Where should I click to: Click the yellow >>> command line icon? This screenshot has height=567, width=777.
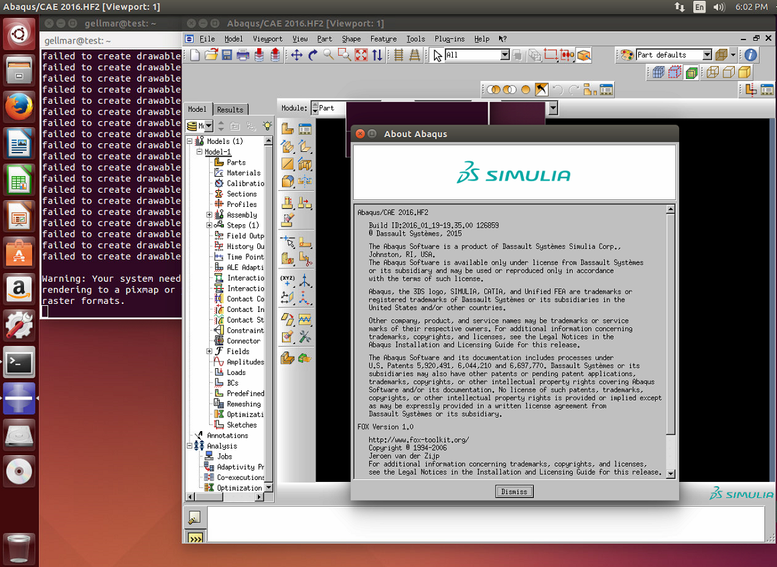(196, 538)
